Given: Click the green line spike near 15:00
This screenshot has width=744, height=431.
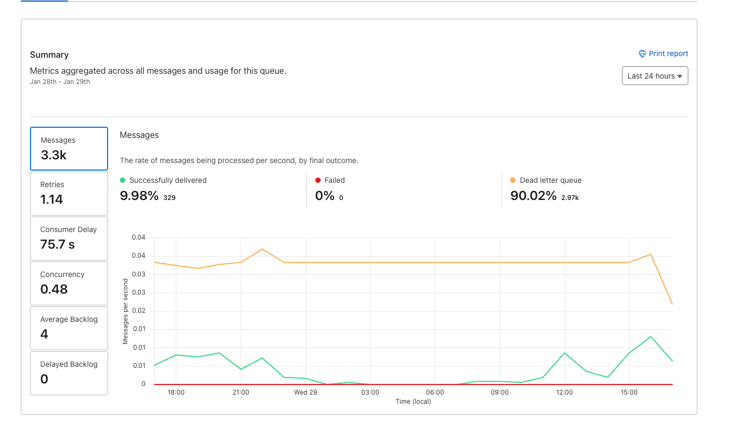Looking at the screenshot, I should pos(651,337).
